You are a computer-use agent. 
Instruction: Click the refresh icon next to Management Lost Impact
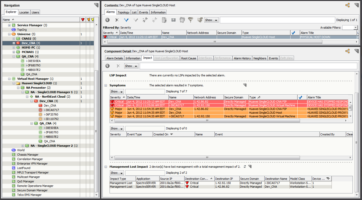tap(245, 167)
